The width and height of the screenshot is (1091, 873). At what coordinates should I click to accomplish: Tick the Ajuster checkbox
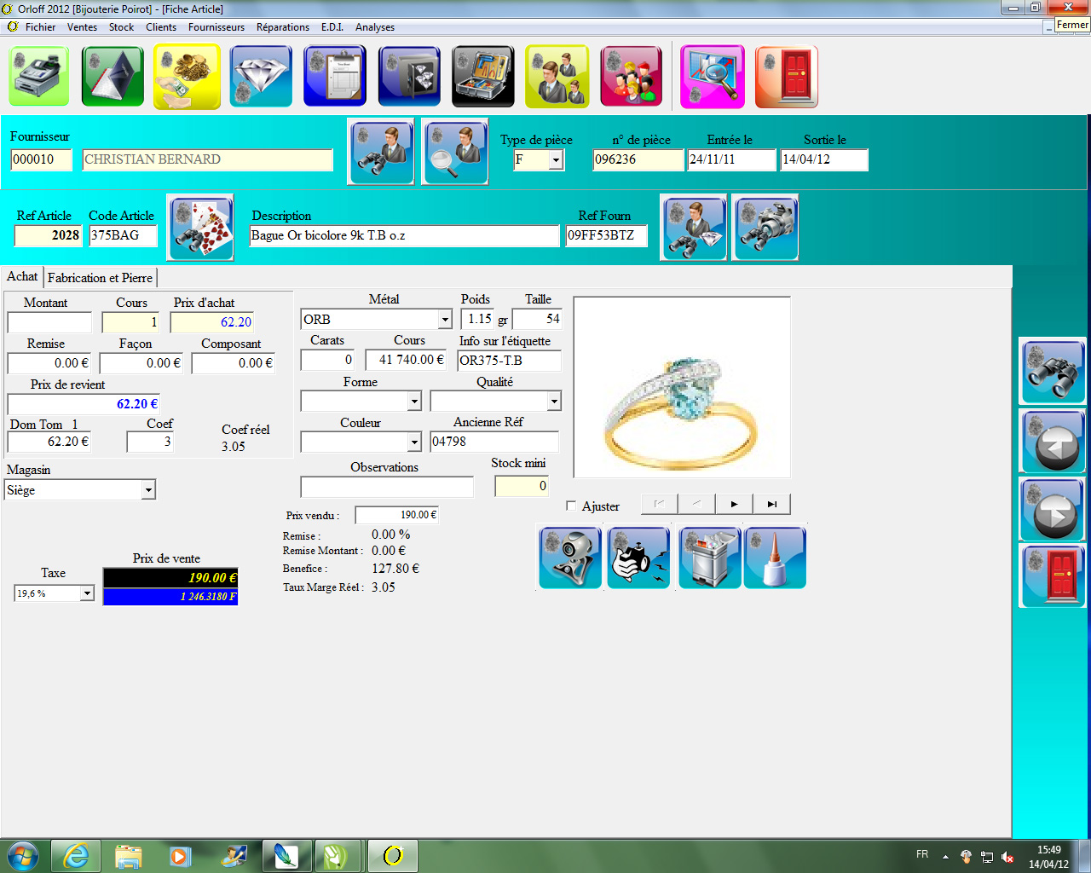pyautogui.click(x=571, y=506)
